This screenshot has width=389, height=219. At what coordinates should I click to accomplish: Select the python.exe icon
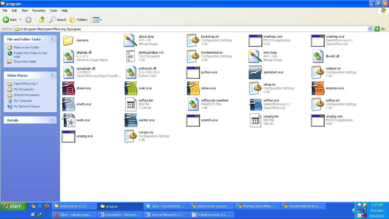(193, 72)
